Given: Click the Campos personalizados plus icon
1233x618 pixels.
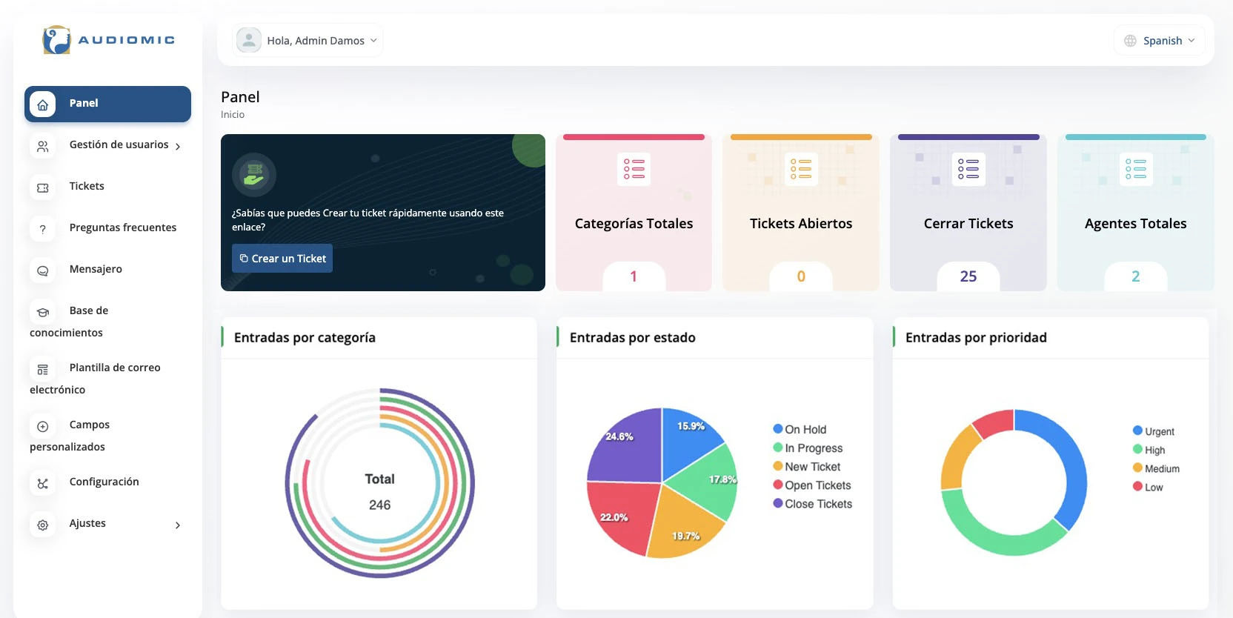Looking at the screenshot, I should click(x=43, y=426).
